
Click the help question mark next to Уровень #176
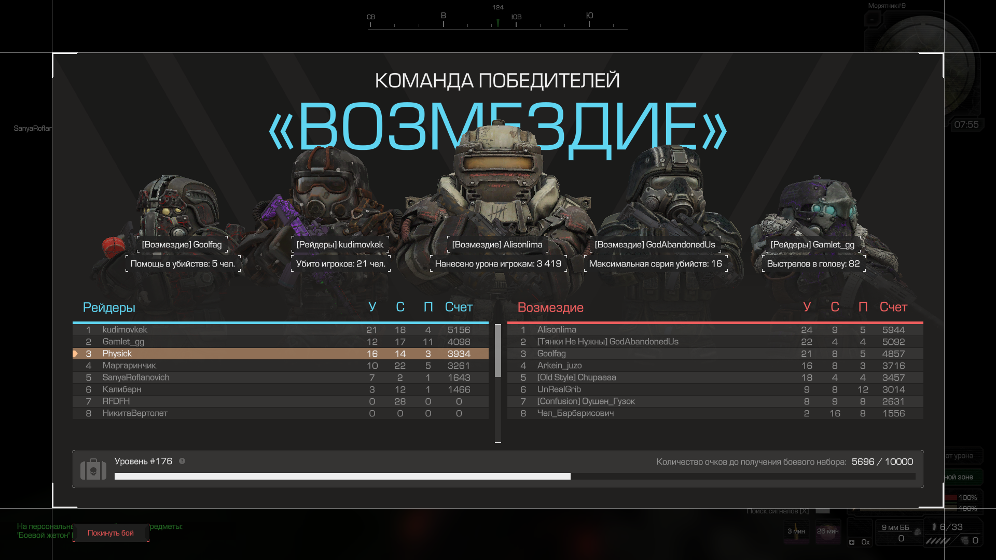pyautogui.click(x=182, y=461)
